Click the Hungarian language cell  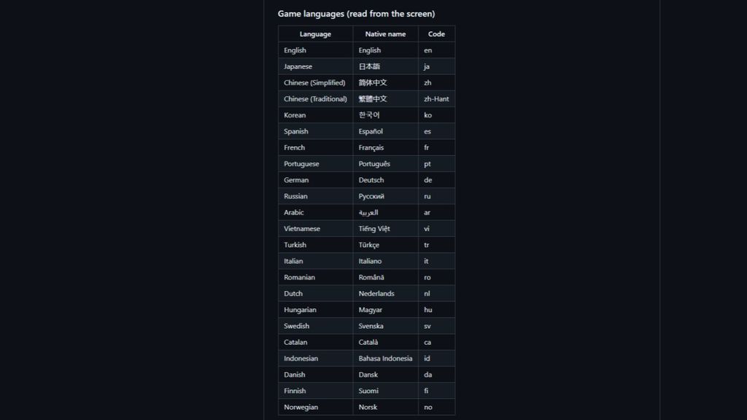tap(315, 309)
